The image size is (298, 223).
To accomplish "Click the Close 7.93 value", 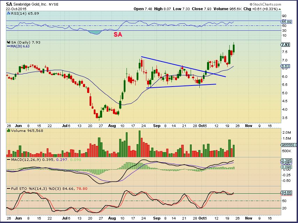I will tap(202, 9).
